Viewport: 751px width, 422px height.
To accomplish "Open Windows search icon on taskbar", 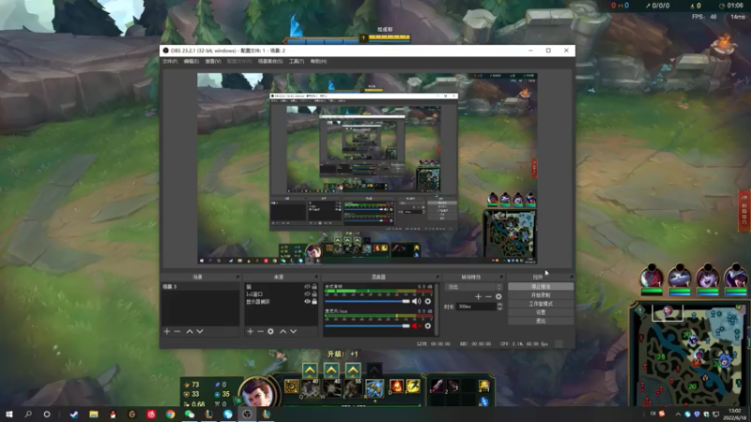I will click(28, 414).
